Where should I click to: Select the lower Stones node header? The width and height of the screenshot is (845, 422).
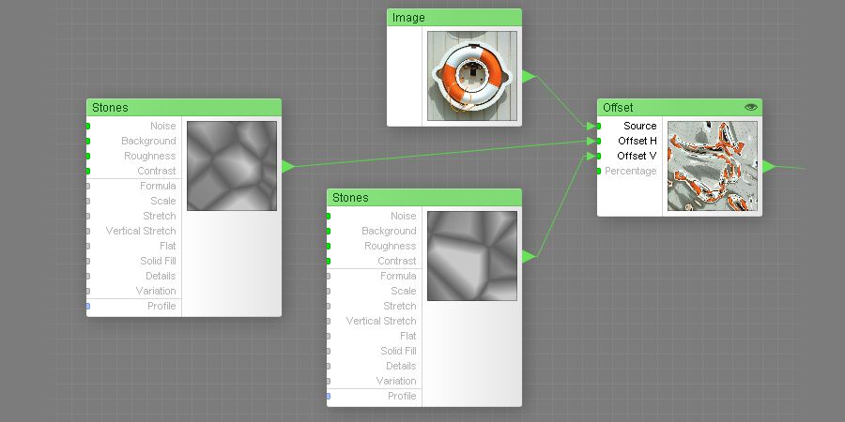tap(424, 198)
